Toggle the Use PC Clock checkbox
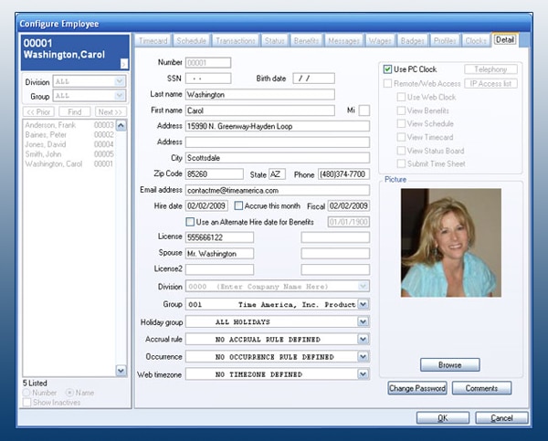The image size is (548, 441). tap(387, 69)
